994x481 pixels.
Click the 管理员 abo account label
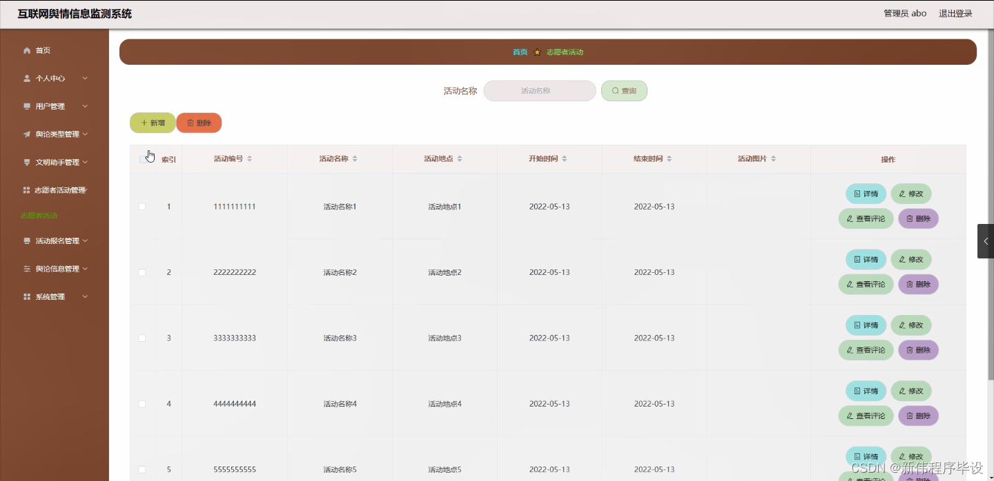(905, 14)
